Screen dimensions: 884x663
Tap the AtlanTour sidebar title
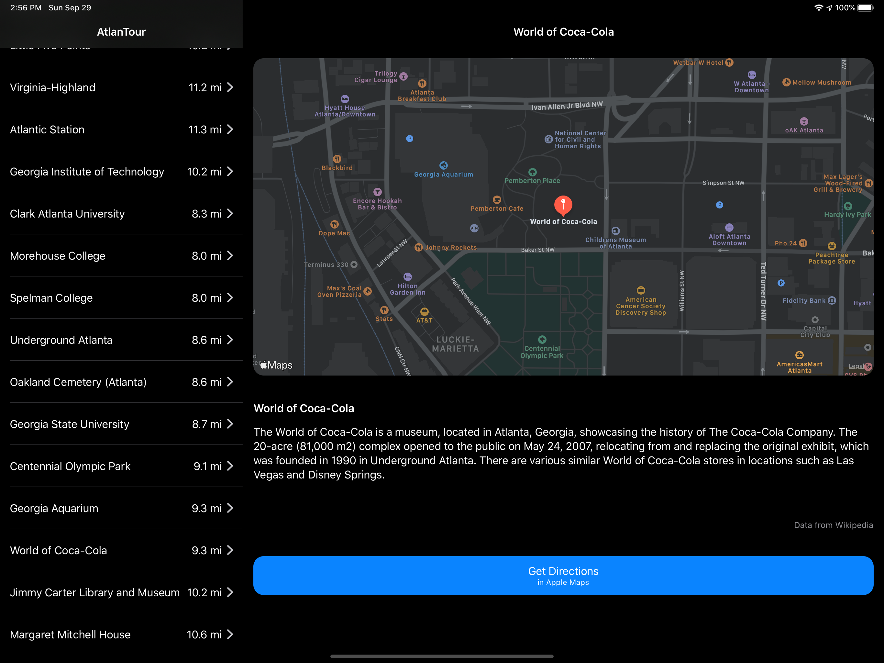(121, 32)
